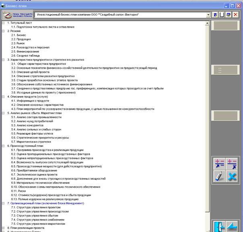Select 5.2. Анализ нужд потребителей
This screenshot has height=232, width=243.
[x=32, y=121]
